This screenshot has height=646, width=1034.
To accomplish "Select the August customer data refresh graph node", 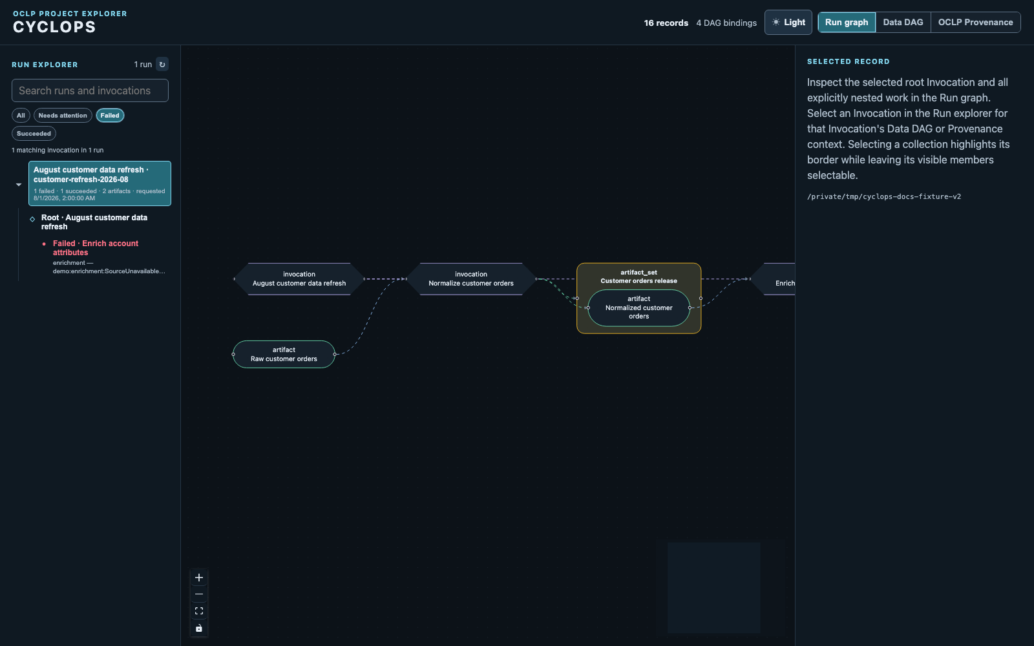I will [x=299, y=279].
